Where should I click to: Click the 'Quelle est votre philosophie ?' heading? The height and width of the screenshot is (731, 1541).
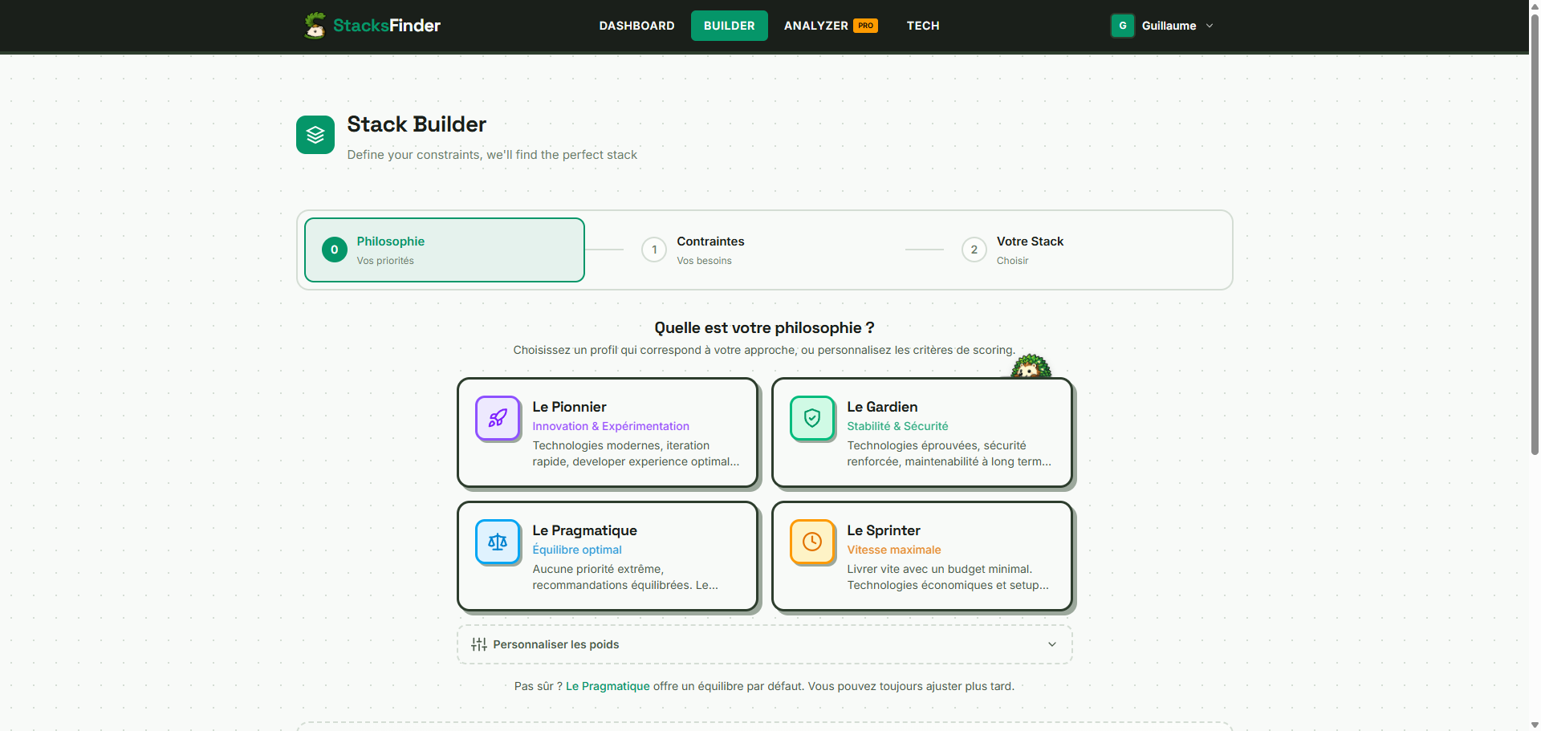click(765, 327)
